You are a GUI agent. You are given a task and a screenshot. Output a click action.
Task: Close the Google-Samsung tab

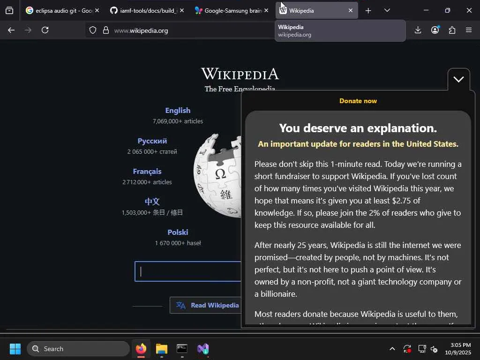pyautogui.click(x=266, y=10)
